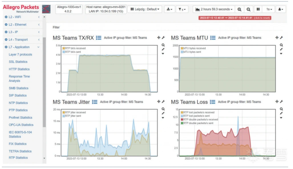Zoom in the time range
This screenshot has width=293, height=169.
tap(239, 9)
